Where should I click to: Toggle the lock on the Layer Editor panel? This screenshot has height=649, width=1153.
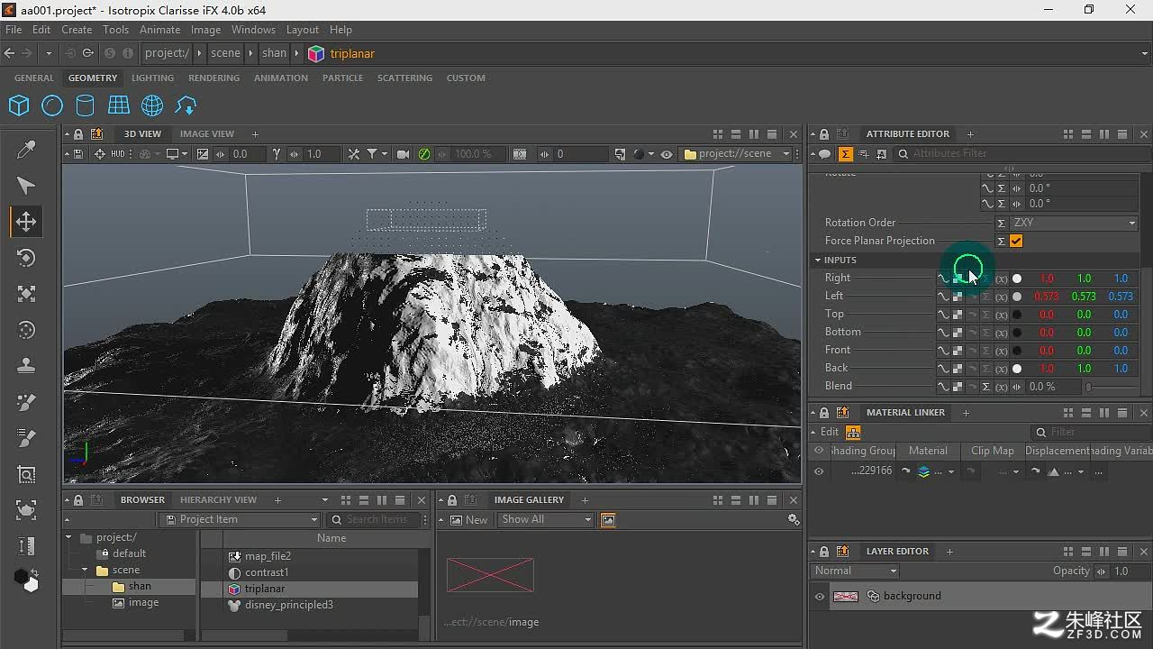[x=824, y=552]
